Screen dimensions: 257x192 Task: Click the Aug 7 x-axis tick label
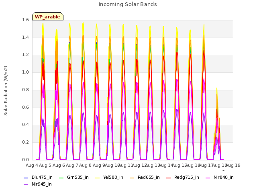(72, 165)
